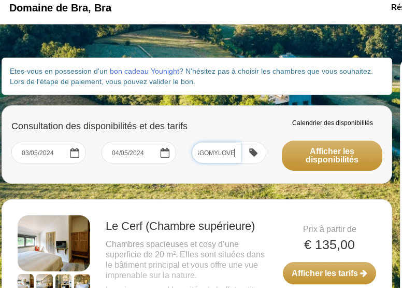Open the large Le Cerf room photo

point(54,243)
